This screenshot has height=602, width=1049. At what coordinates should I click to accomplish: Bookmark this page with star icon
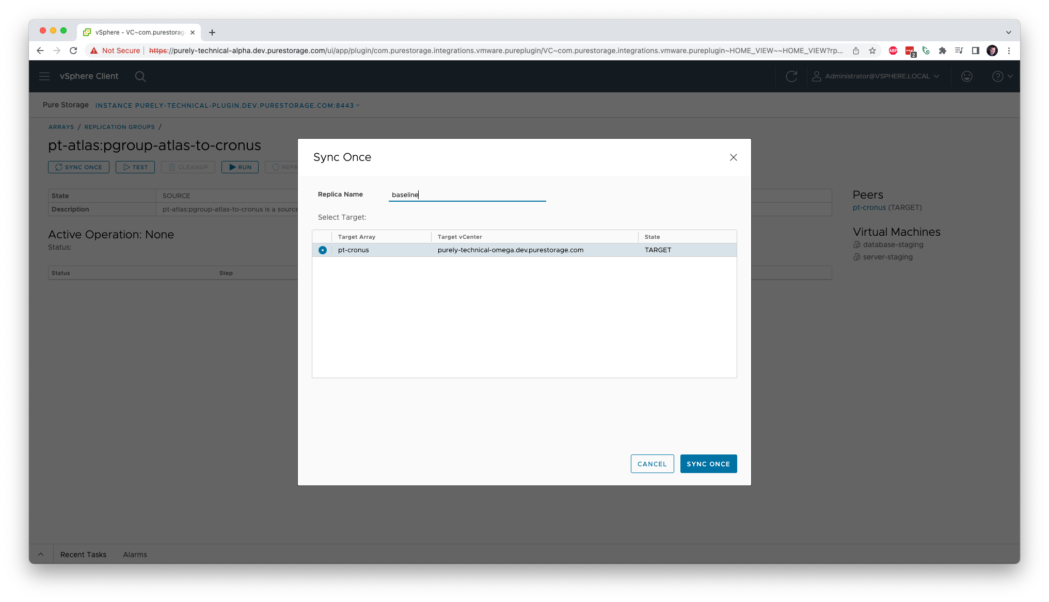pyautogui.click(x=872, y=51)
